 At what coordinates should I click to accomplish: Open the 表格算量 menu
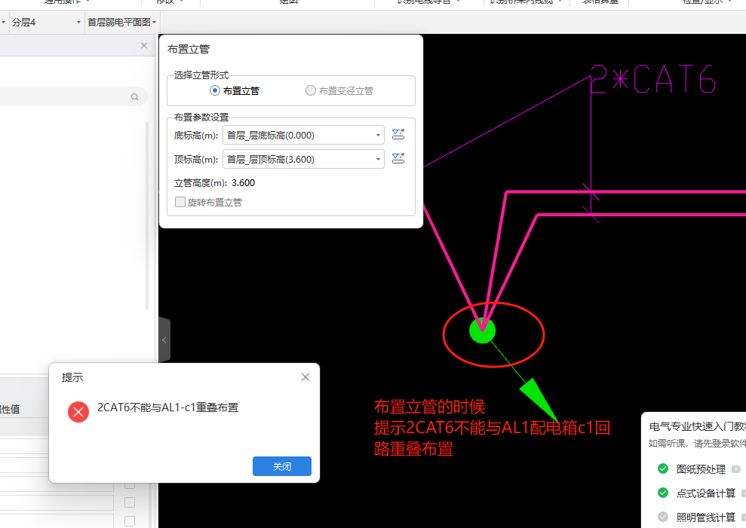pos(599,2)
